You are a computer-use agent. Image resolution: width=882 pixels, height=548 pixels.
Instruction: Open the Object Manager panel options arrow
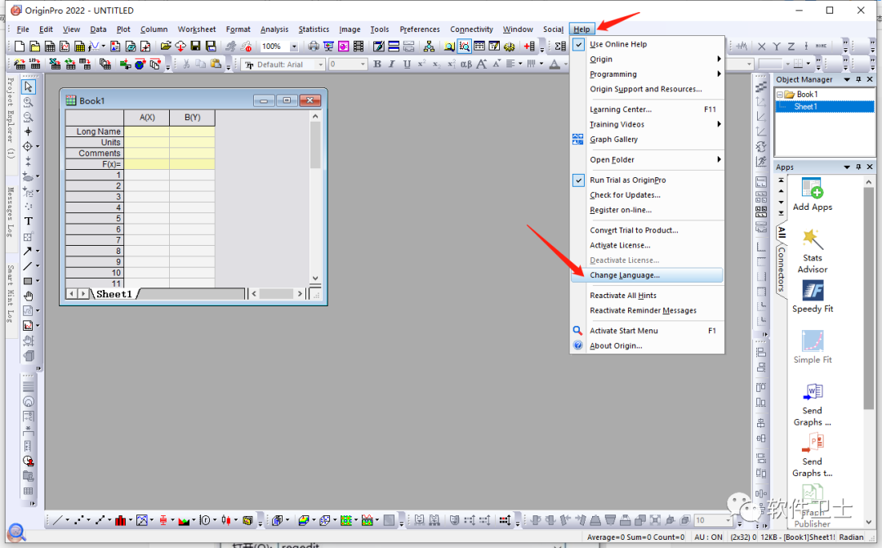click(847, 80)
